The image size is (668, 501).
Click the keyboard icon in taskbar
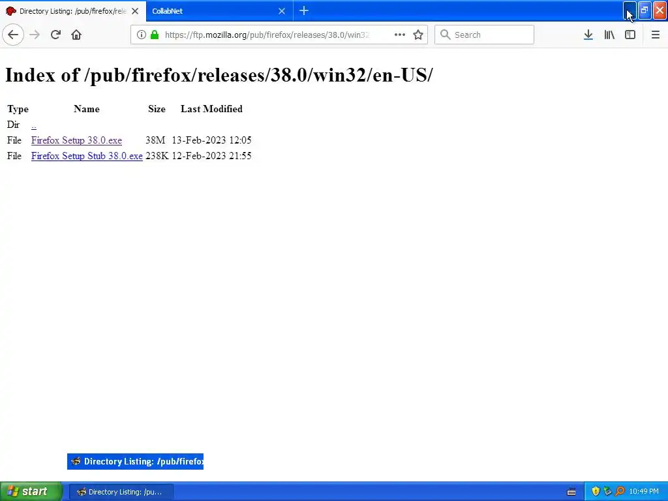pos(571,492)
